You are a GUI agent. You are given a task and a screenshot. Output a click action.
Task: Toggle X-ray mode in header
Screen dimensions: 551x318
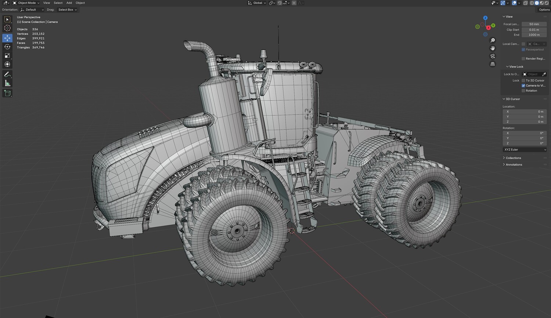[526, 3]
